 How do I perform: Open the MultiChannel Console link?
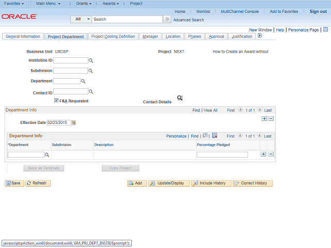point(240,11)
